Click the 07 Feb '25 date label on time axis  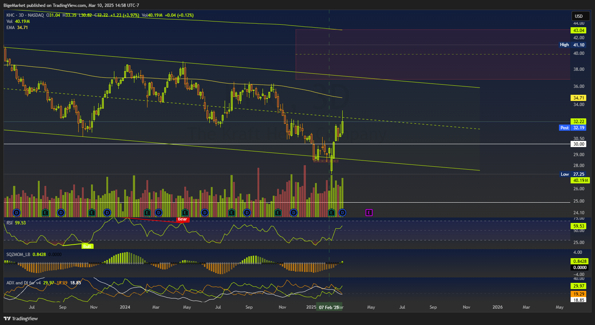pos(329,307)
